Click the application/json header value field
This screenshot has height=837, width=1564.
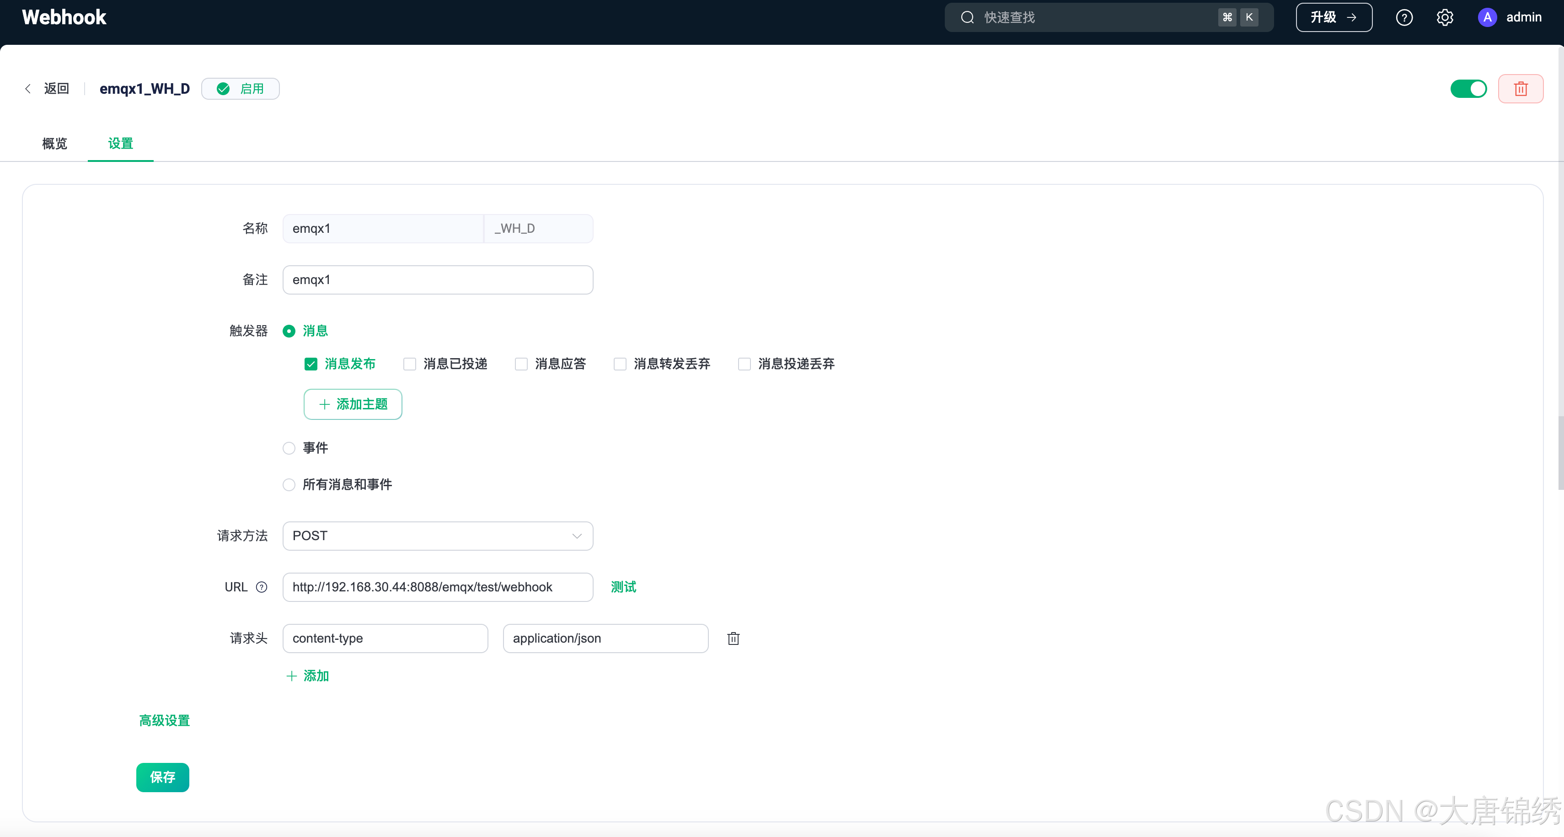click(x=605, y=638)
